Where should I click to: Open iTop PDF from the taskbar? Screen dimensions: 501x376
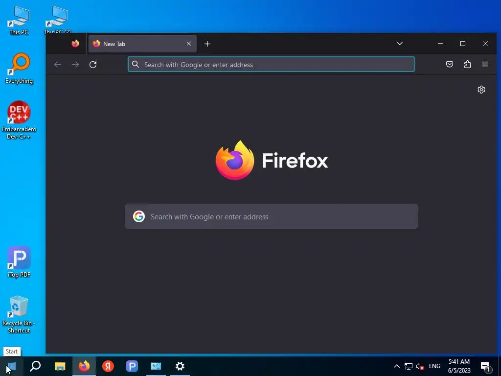(132, 366)
